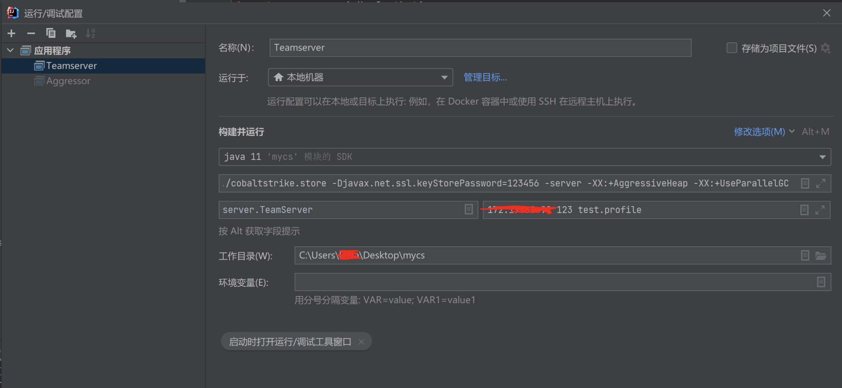
Task: Click the Name input field
Action: [x=480, y=48]
